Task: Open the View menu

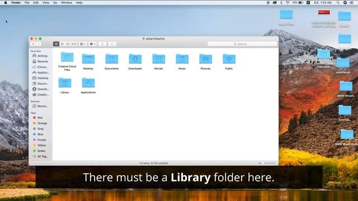Action: (x=46, y=3)
